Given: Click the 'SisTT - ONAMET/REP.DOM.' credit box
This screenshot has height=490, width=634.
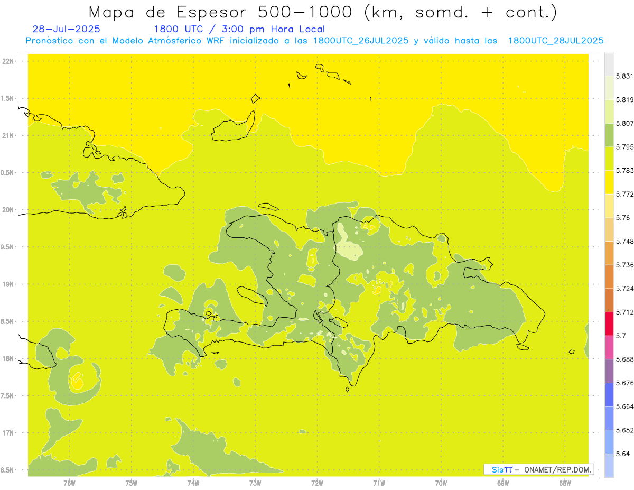Looking at the screenshot, I should click(539, 469).
